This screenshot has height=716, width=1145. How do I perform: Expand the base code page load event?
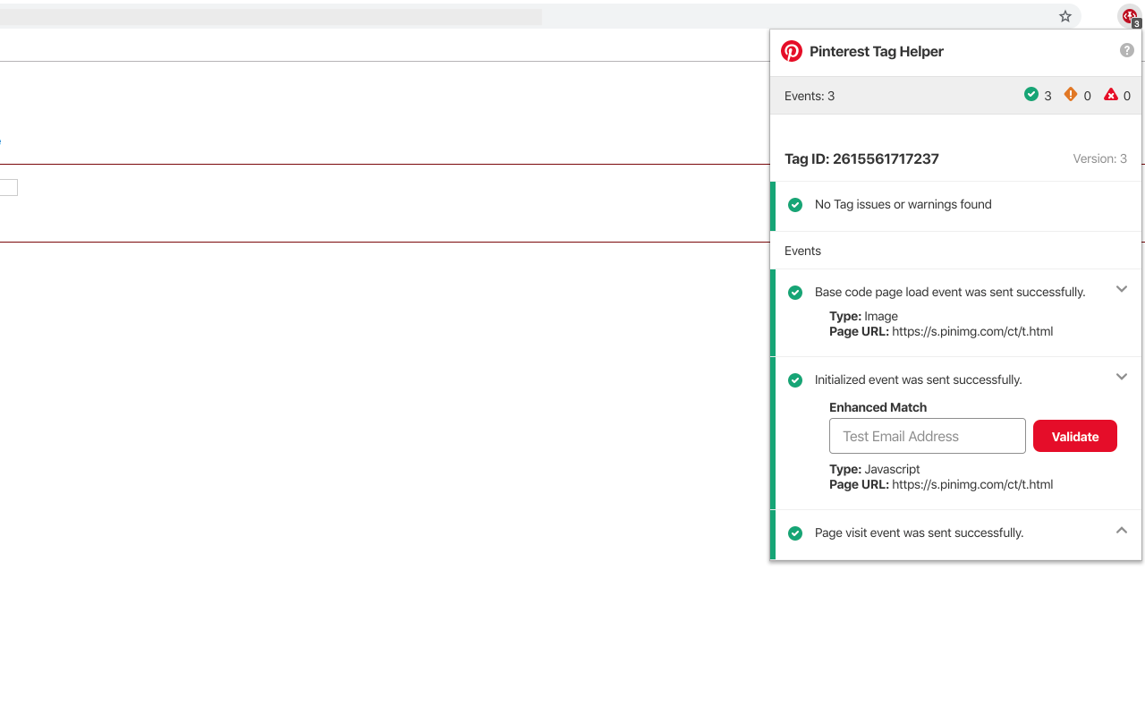pos(1122,289)
